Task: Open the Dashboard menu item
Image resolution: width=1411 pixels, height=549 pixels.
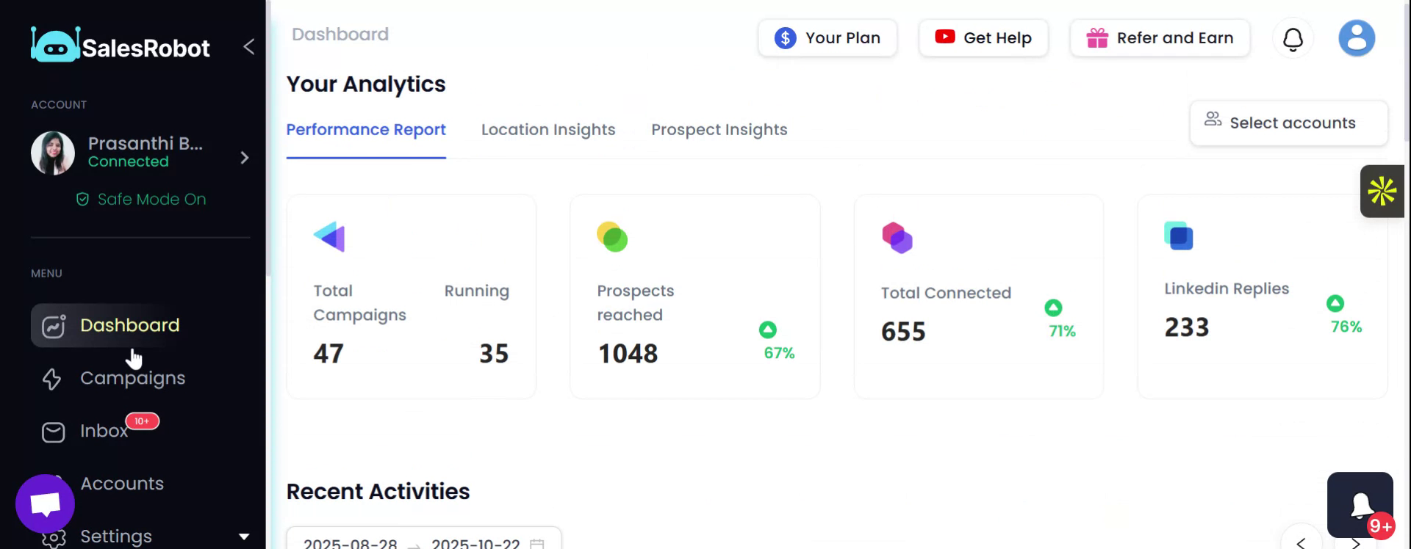Action: pyautogui.click(x=129, y=325)
